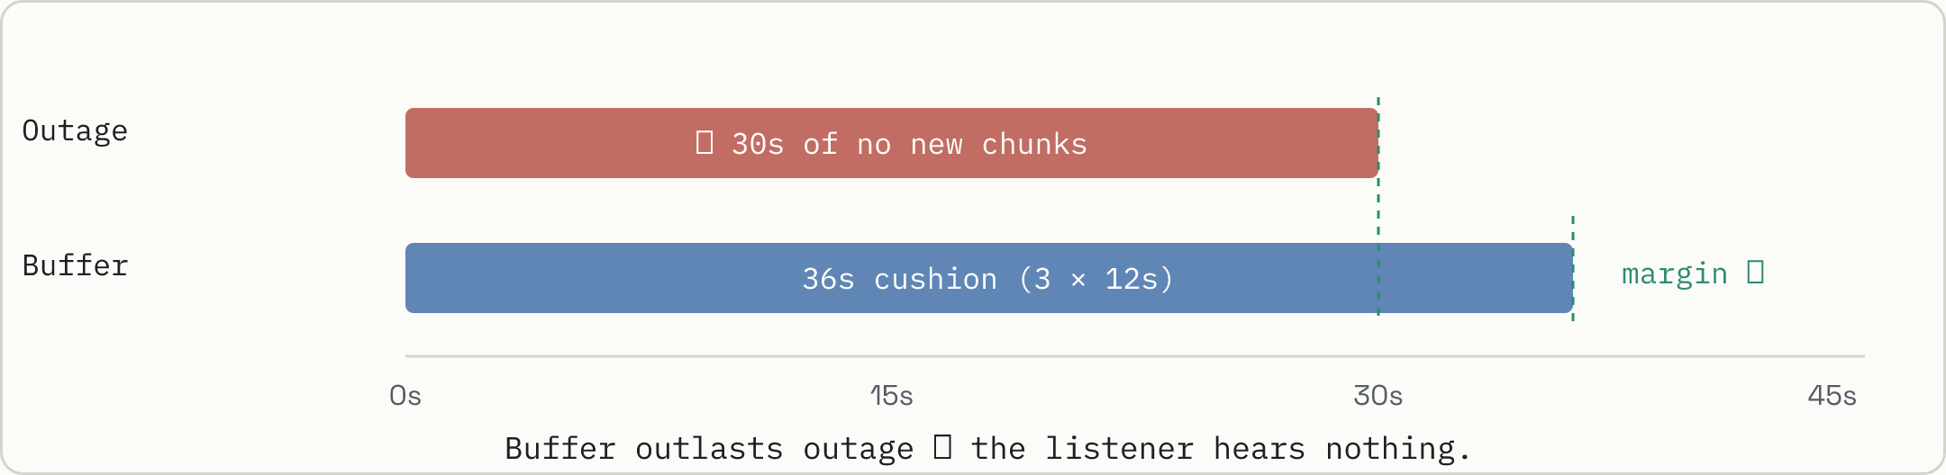Click the icon before 30s of no new chunks
Image resolution: width=1946 pixels, height=475 pixels.
tap(705, 142)
